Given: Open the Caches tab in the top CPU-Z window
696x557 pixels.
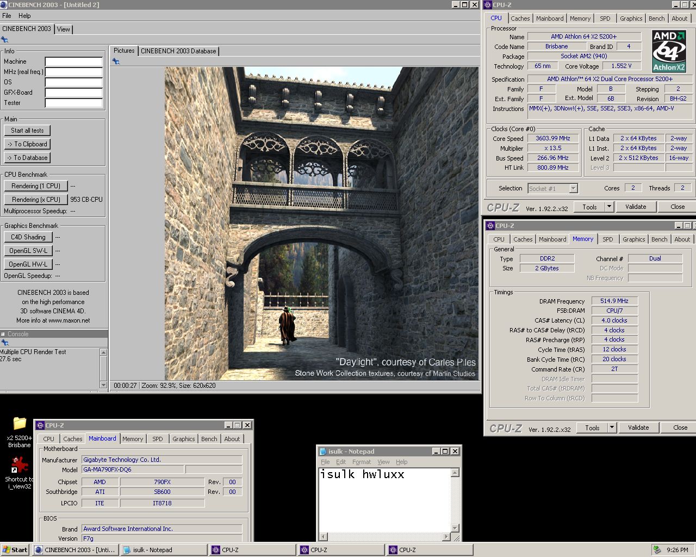Looking at the screenshot, I should click(520, 18).
